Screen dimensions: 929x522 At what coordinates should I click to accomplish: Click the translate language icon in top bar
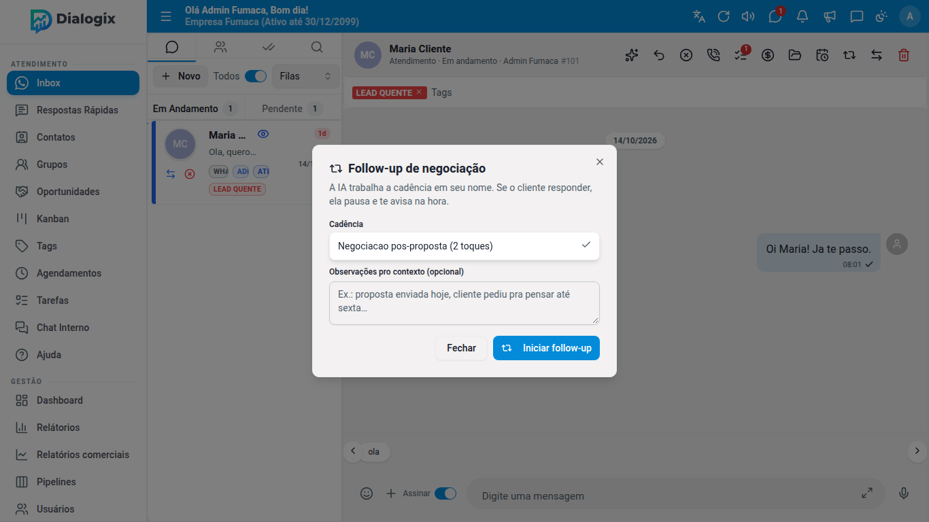click(699, 16)
